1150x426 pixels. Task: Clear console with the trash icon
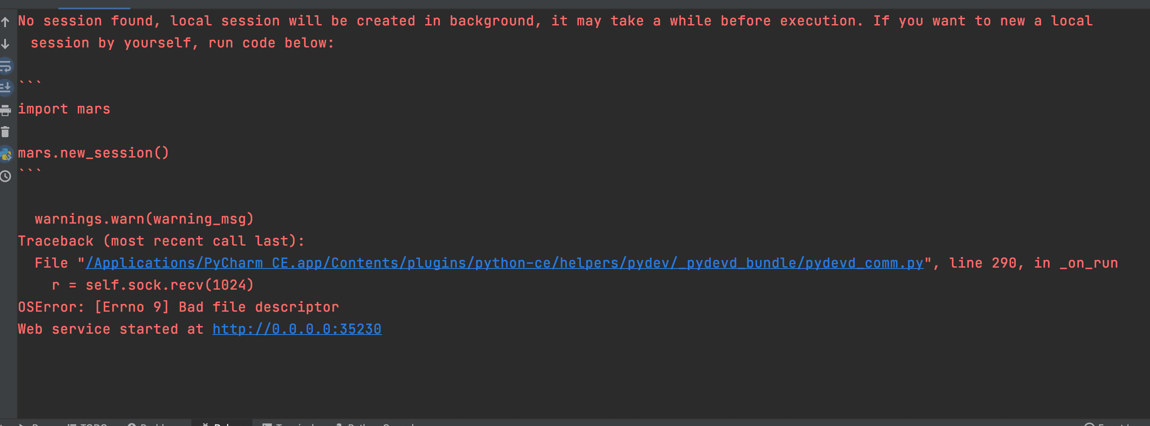(x=6, y=132)
